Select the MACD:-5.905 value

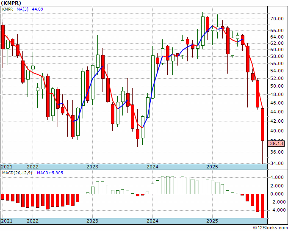50,173
